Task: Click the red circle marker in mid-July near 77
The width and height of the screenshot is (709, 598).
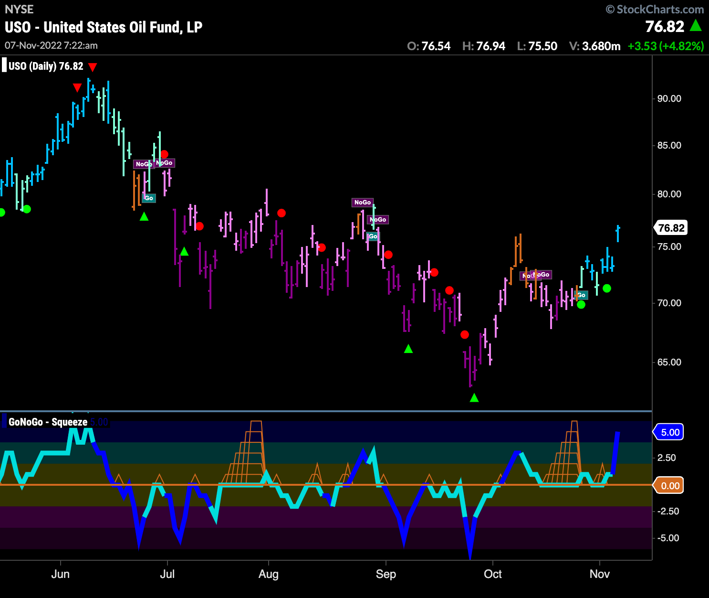Action: [x=199, y=226]
